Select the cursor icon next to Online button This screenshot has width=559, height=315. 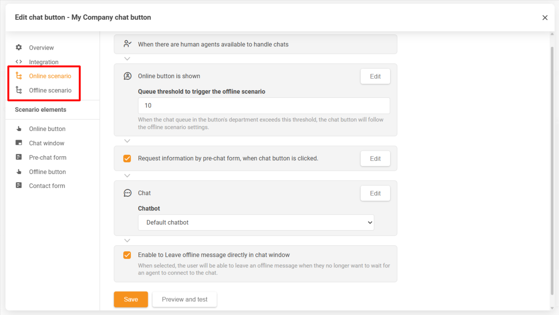(x=19, y=129)
